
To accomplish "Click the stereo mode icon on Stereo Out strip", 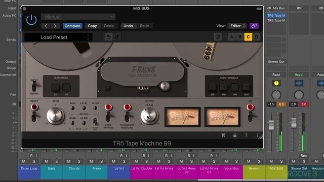I will point(299,8).
